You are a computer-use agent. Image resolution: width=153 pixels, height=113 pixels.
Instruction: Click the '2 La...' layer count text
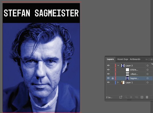(109, 97)
